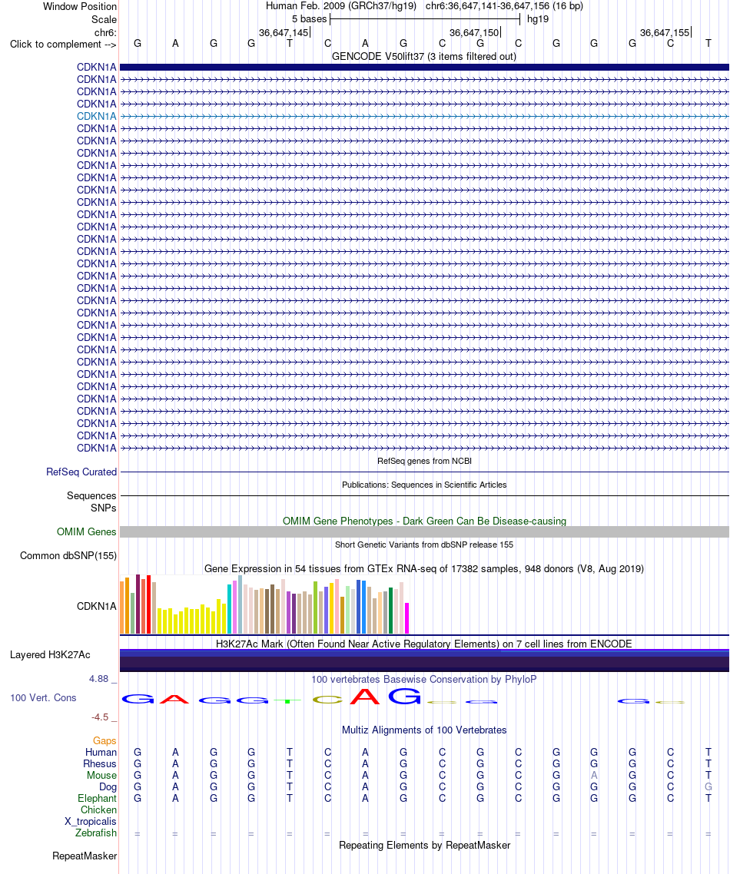The image size is (730, 874).
Task: Open the GENCODE V50lift37 track title
Action: click(x=424, y=56)
